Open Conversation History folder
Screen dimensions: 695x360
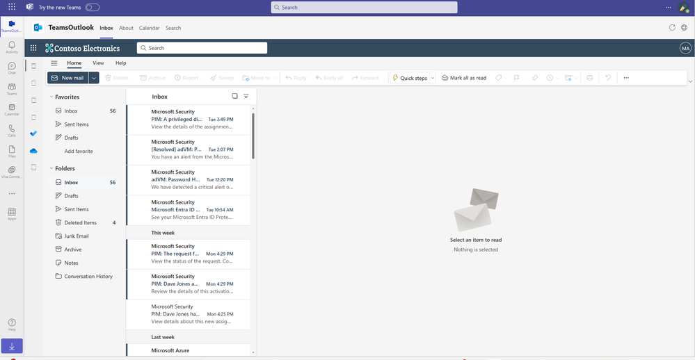coord(85,277)
